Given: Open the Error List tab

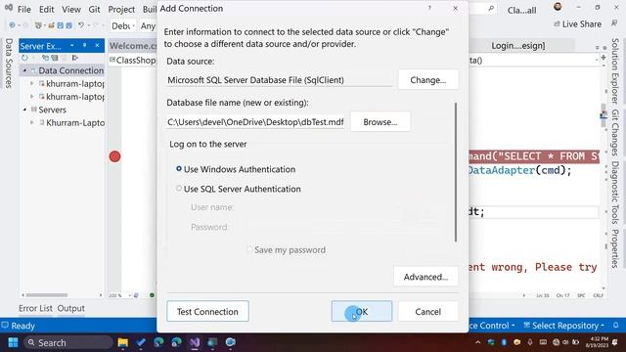Looking at the screenshot, I should (x=35, y=308).
